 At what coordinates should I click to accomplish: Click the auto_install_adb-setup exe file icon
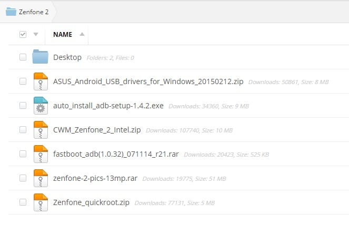coord(41,106)
